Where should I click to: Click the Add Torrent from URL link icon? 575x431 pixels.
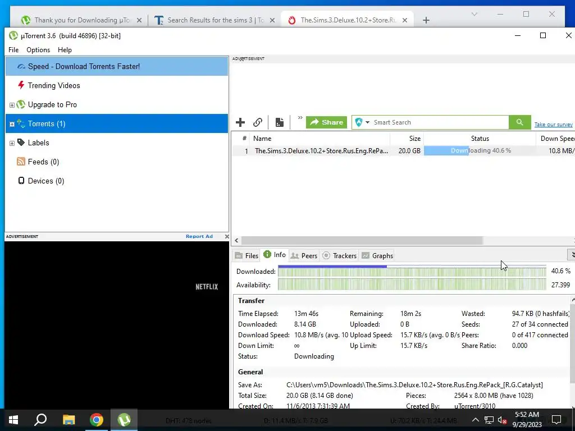click(258, 122)
